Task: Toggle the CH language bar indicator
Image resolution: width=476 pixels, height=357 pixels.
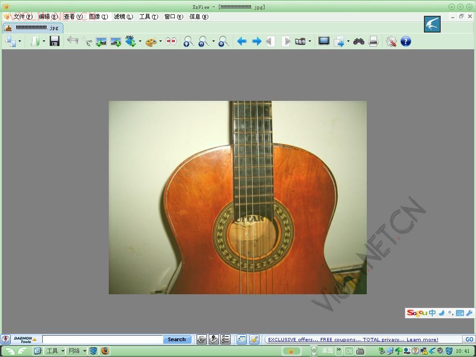Action: point(349,351)
